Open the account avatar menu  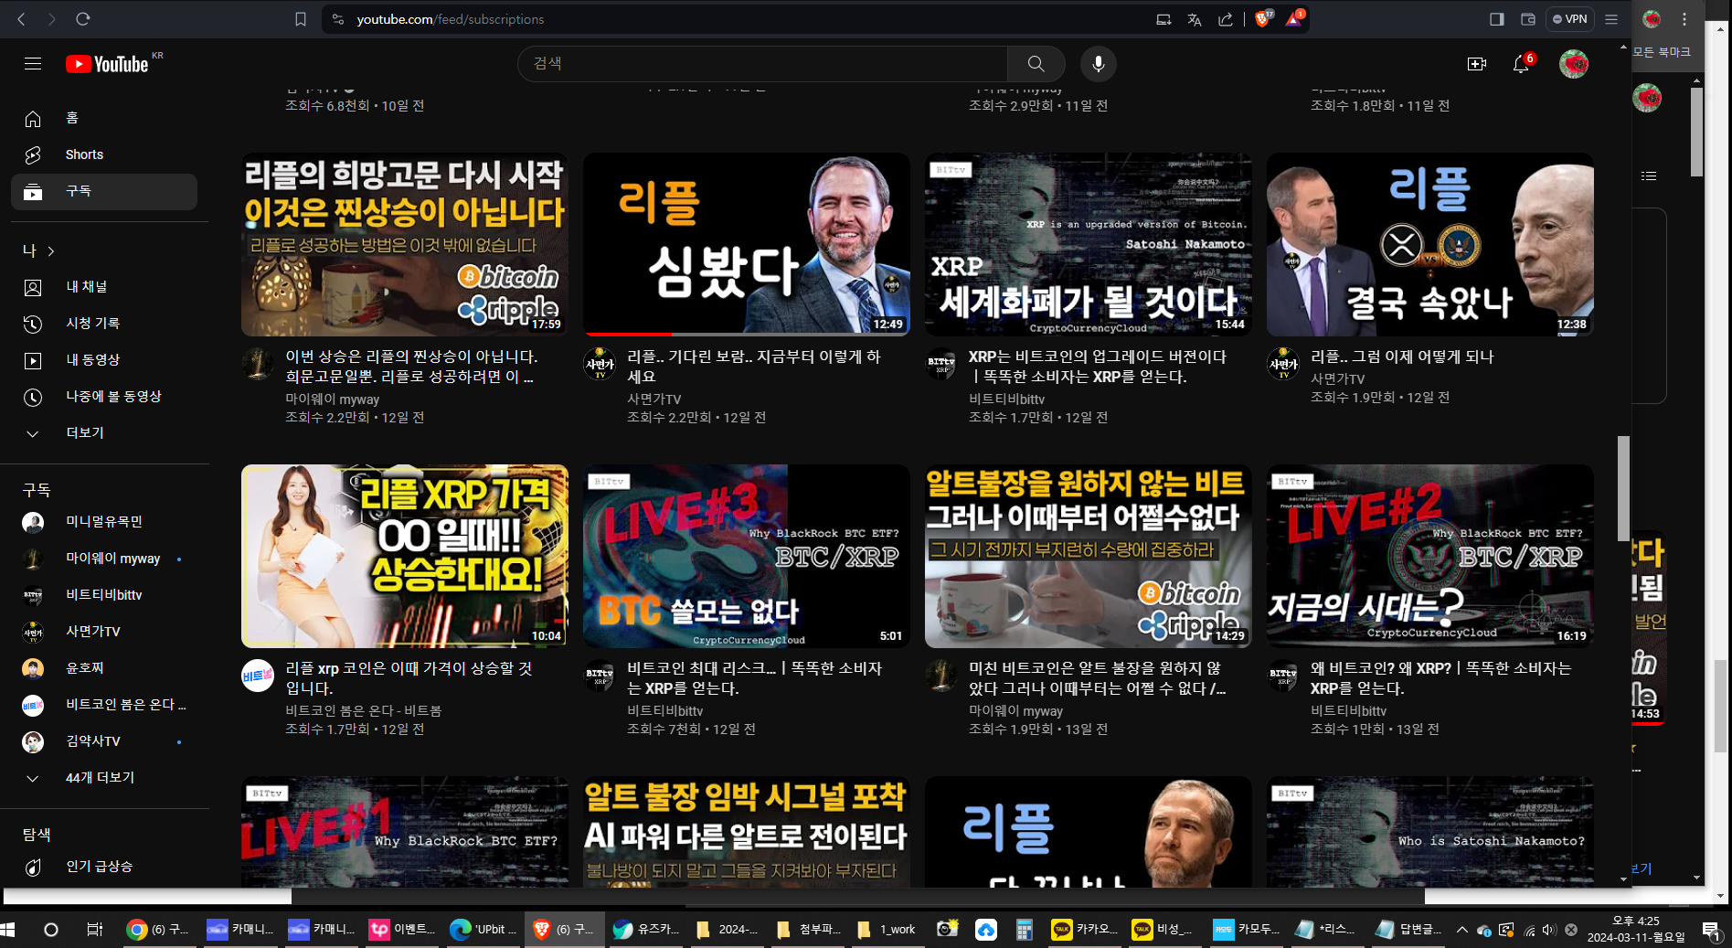click(x=1573, y=64)
